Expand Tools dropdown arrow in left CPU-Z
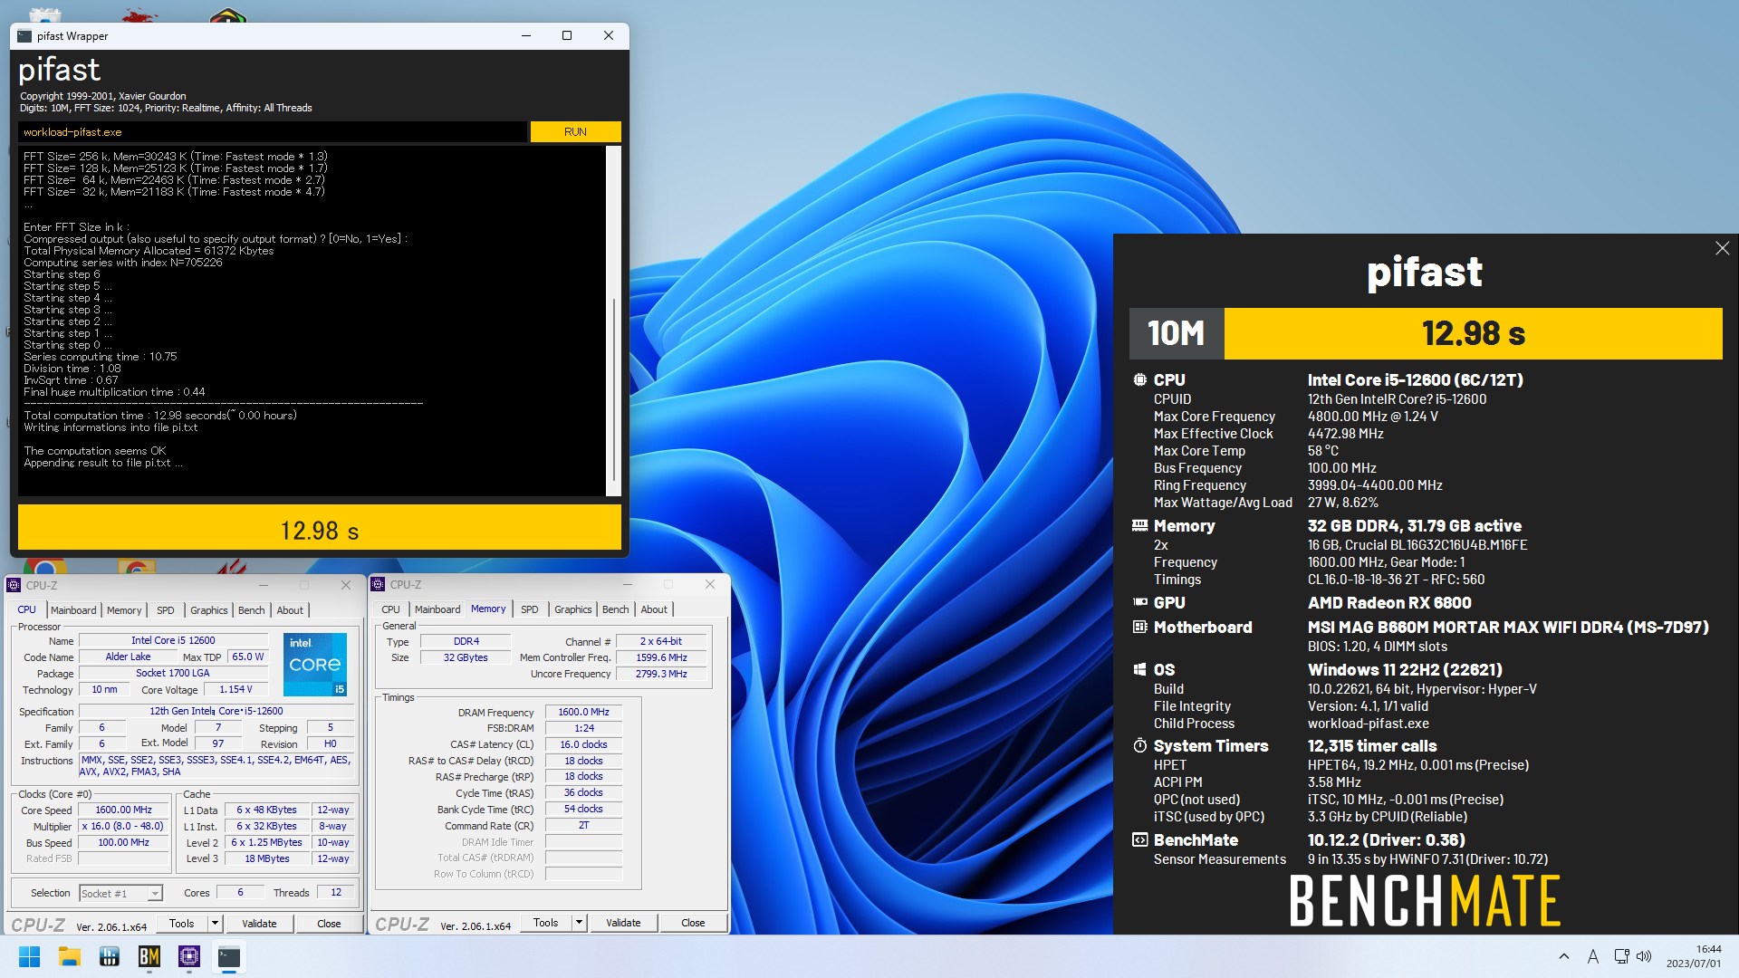 215,924
